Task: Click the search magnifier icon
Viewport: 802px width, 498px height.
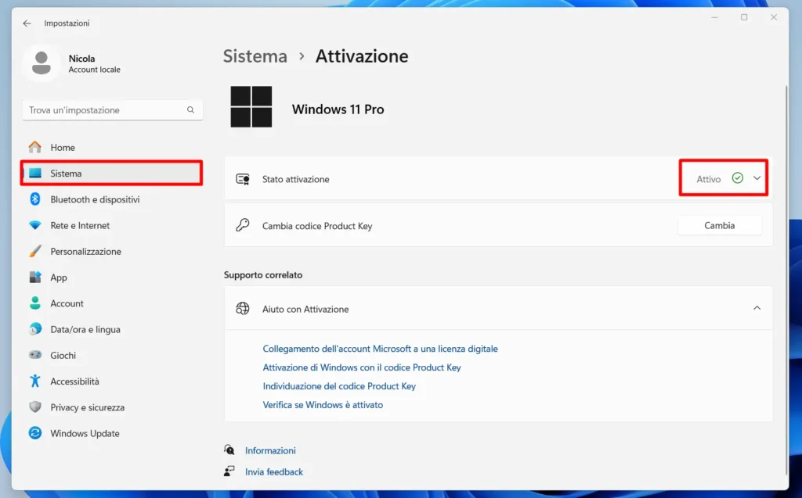Action: [190, 109]
